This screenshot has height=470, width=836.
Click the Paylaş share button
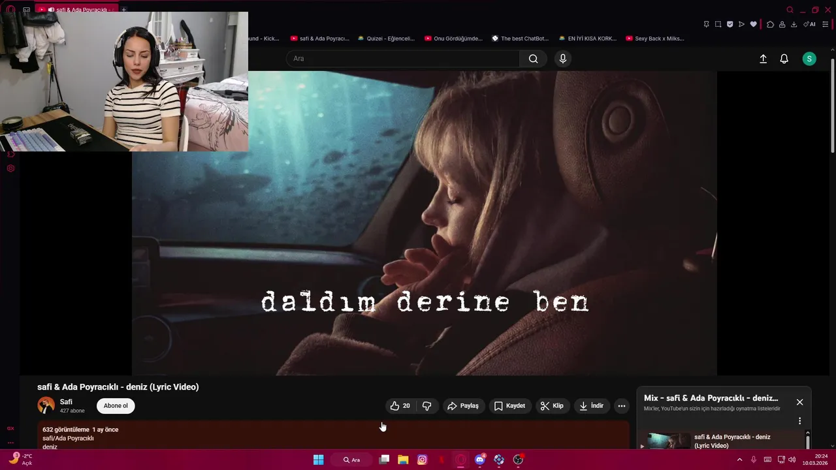463,406
